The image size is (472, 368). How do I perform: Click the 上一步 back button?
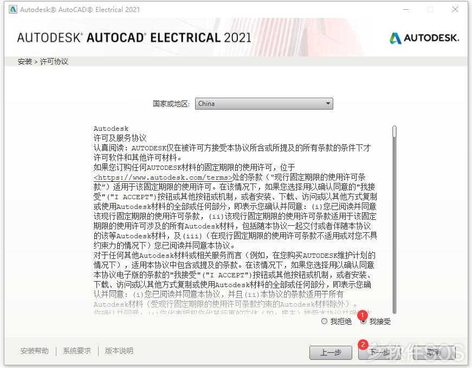(x=331, y=352)
